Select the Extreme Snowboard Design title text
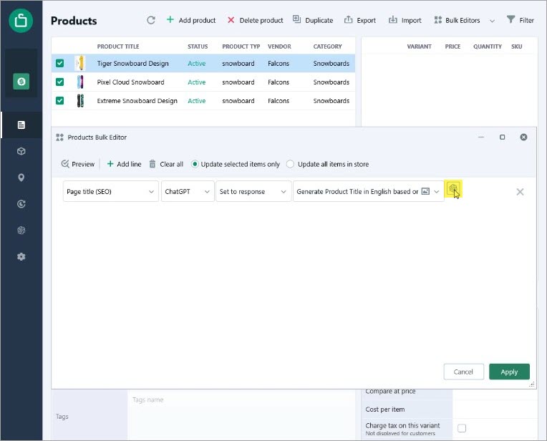Viewport: 547px width, 441px height. [137, 100]
